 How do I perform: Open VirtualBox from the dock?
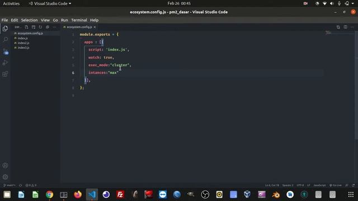click(247, 194)
